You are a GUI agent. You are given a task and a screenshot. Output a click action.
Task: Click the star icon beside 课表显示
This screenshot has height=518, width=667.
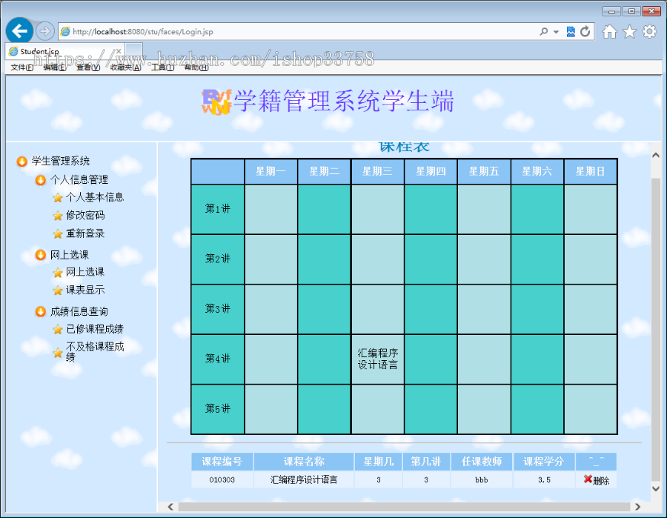(x=57, y=290)
